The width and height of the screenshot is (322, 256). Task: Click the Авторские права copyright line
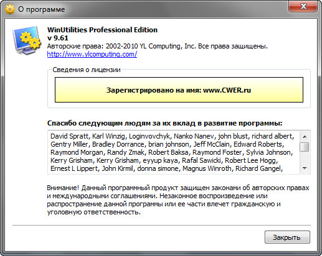point(158,46)
